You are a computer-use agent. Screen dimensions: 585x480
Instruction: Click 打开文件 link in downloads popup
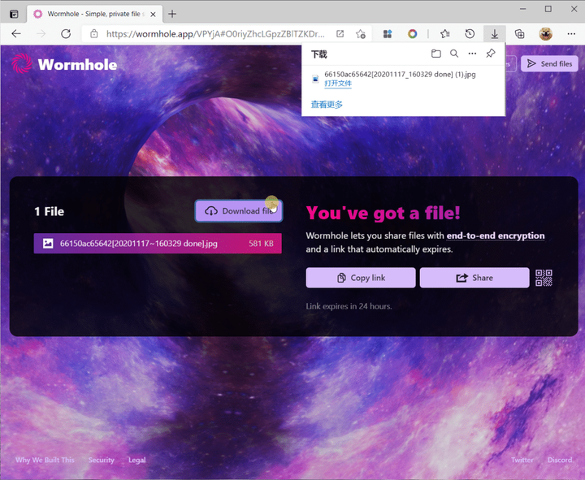[x=338, y=83]
